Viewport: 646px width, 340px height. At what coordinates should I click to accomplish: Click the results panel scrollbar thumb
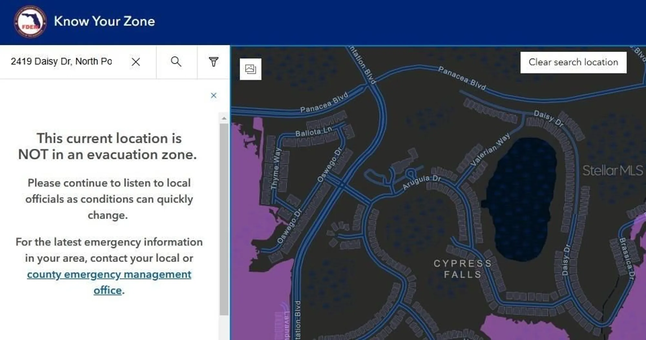(224, 219)
